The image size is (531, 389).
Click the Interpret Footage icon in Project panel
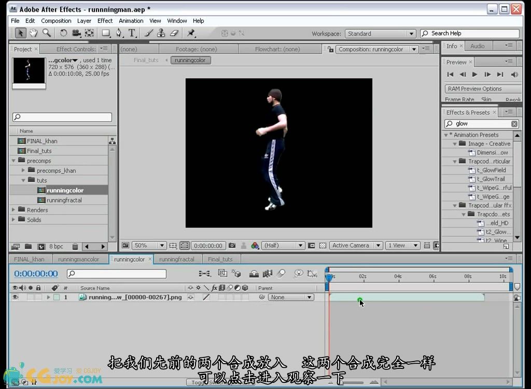[x=16, y=247]
